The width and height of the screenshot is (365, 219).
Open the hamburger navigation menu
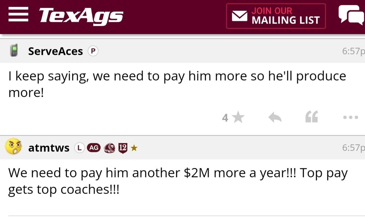[18, 15]
